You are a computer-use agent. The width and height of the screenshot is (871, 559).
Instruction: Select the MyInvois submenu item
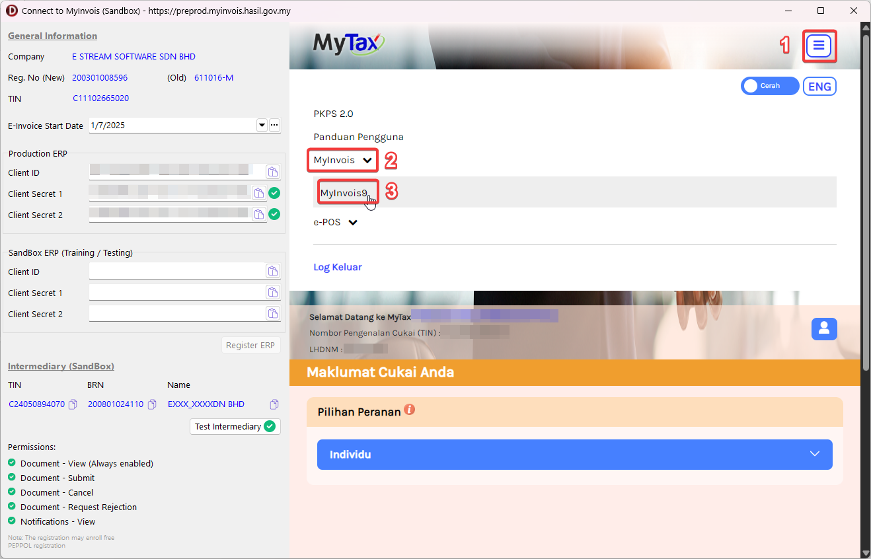344,193
